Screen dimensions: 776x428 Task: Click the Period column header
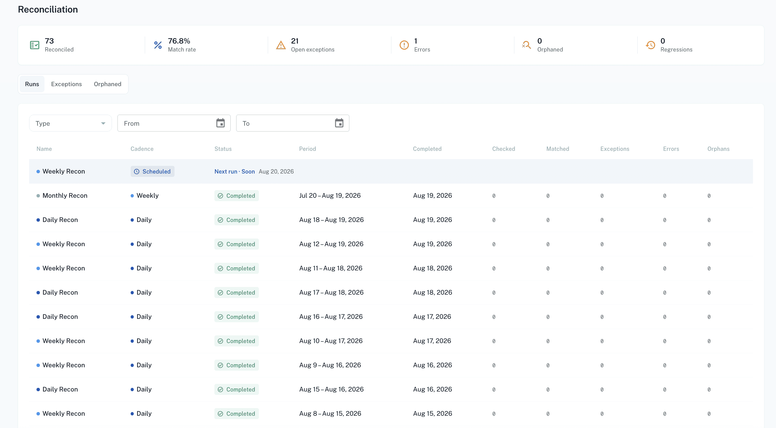pyautogui.click(x=308, y=149)
